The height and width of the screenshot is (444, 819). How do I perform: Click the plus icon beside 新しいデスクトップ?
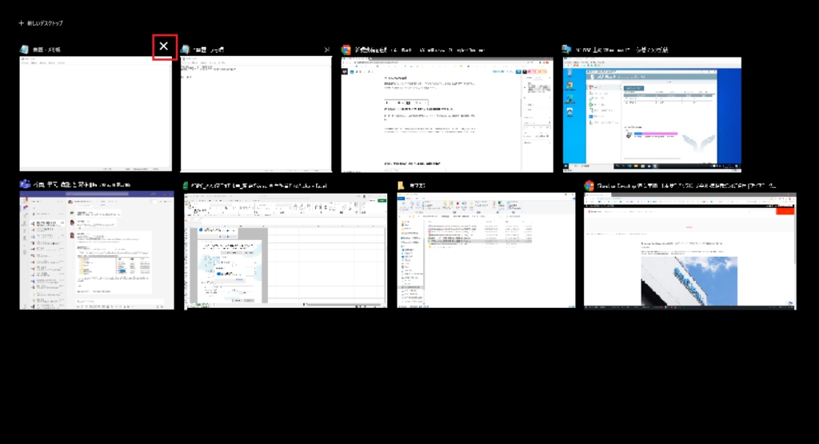[22, 23]
